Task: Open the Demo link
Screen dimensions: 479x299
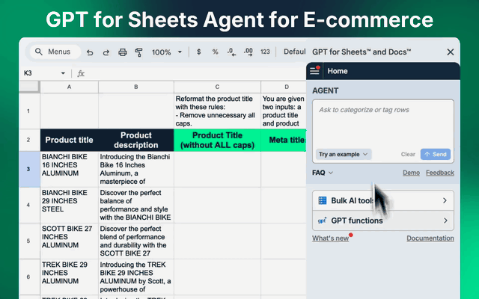Action: 411,173
